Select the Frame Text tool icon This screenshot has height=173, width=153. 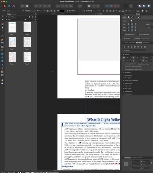[2, 72]
